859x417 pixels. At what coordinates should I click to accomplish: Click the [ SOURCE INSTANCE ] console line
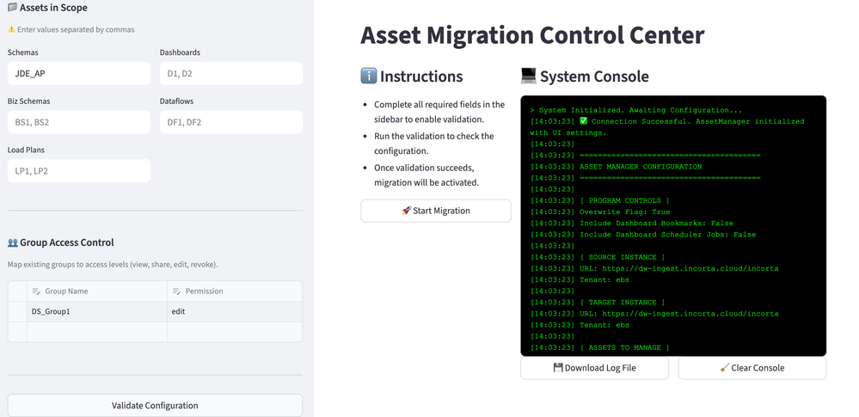tap(598, 257)
